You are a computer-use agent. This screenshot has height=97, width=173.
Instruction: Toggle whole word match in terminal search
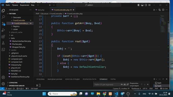125,84
